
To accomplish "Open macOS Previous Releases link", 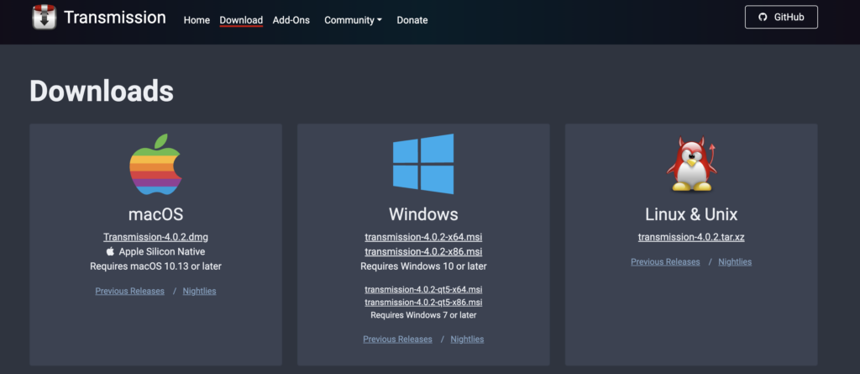I will coord(130,291).
